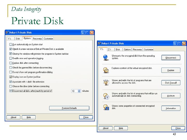Enable Do not show exit confirmation dialog

point(11,72)
